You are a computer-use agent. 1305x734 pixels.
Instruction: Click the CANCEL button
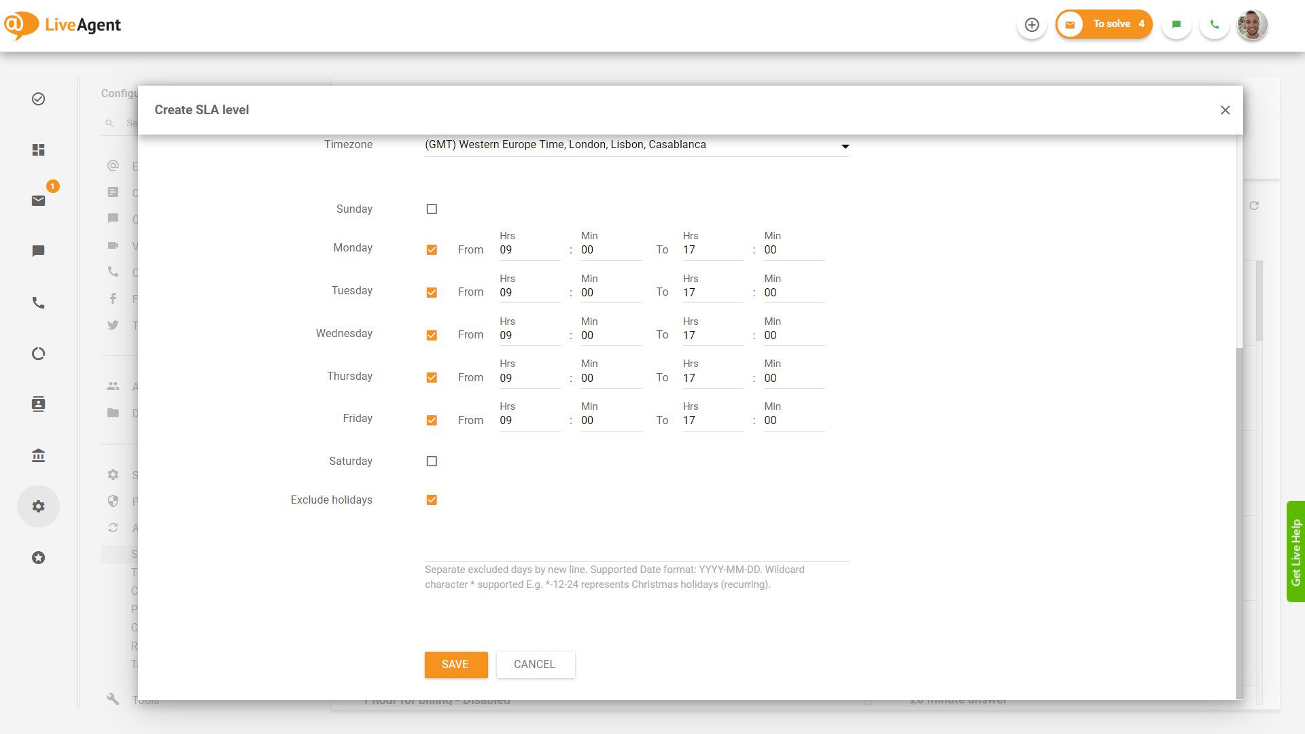click(535, 664)
